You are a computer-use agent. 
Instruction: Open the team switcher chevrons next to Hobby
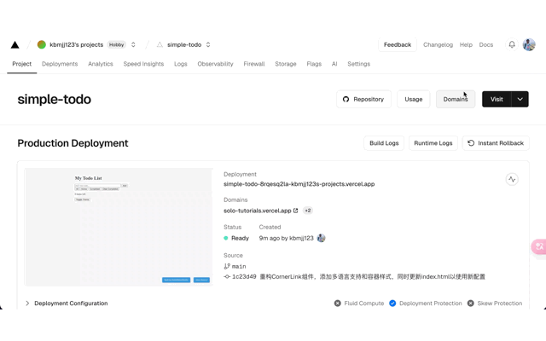click(x=133, y=44)
